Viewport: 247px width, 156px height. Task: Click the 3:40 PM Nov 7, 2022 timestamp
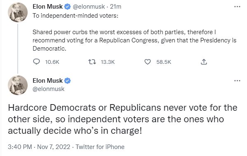click(39, 147)
